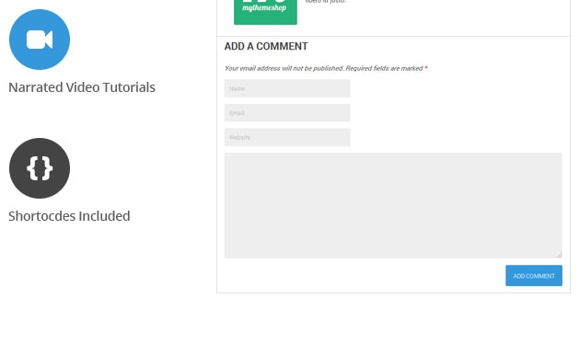Screen dimensions: 580x355
Task: Select the Shortcodes Included heading
Action: click(69, 216)
